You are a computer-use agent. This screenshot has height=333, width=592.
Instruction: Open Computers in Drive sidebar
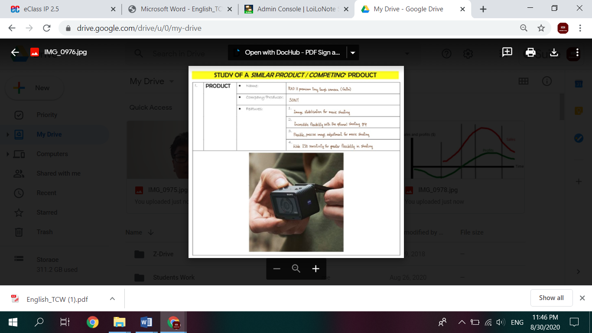[52, 154]
